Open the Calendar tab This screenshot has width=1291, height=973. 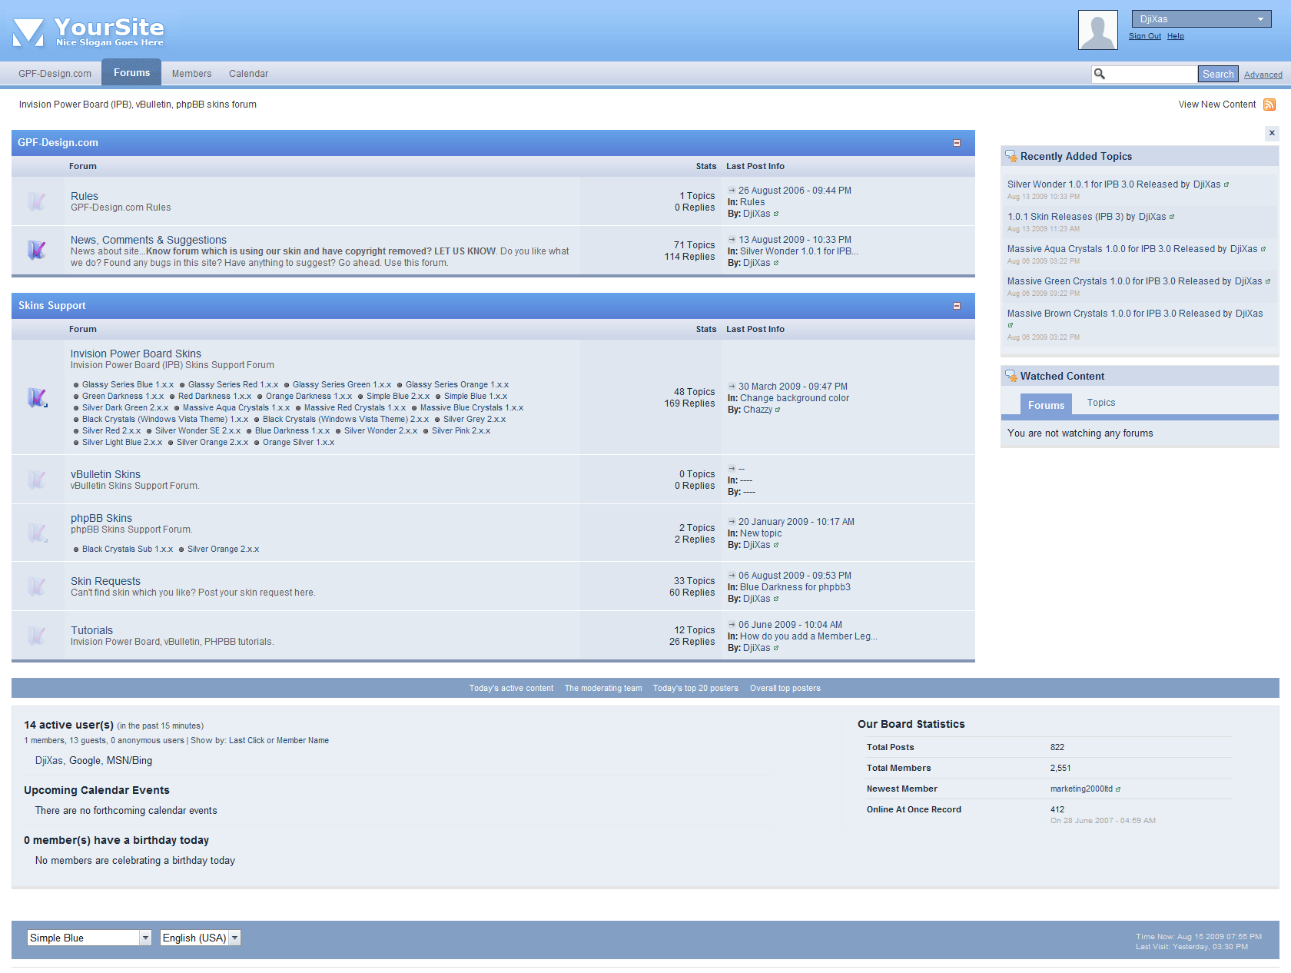(x=248, y=74)
